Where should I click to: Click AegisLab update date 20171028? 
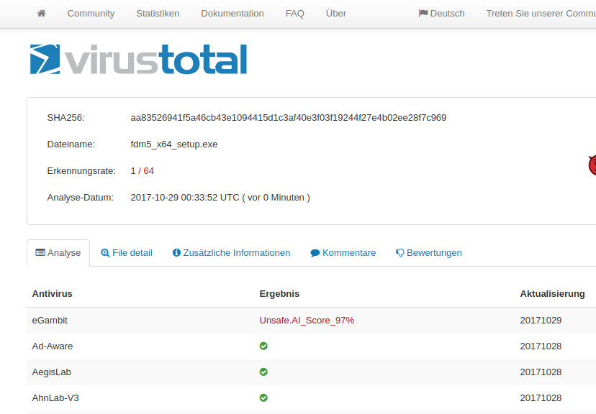pos(541,372)
